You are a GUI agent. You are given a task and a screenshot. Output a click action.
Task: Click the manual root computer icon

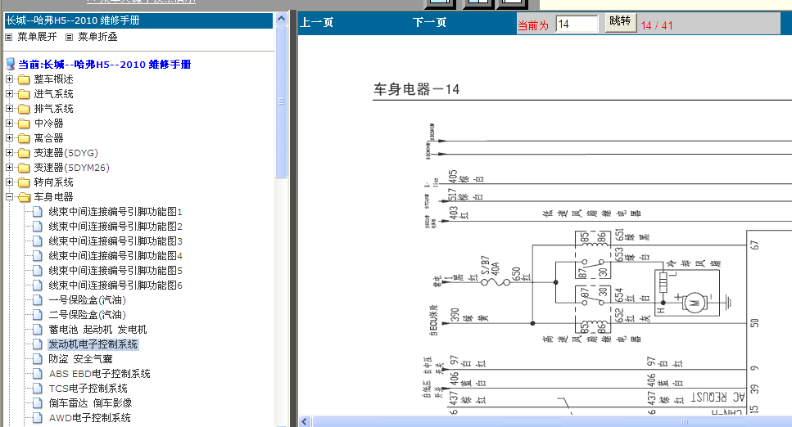pos(10,64)
